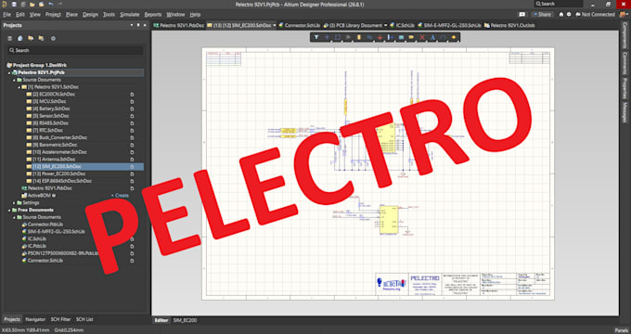Open dropdown on SIM_EC200.SchDoc tab
This screenshot has width=631, height=334.
275,25
